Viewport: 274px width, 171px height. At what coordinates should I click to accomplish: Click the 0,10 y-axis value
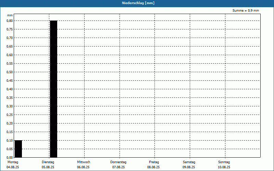point(10,141)
